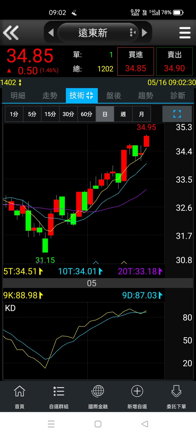This screenshot has height=436, width=196.
Task: Tap Android home square button
Action: click(98, 424)
